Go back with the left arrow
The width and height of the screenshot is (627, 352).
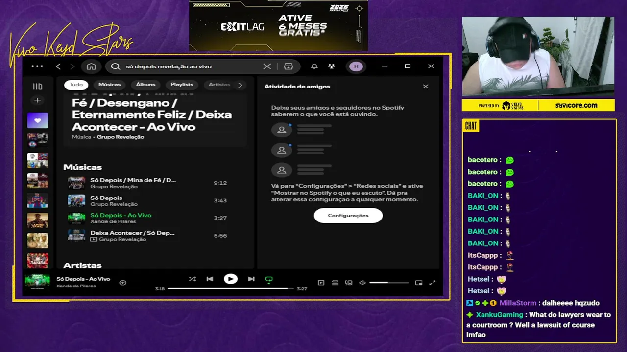click(58, 66)
